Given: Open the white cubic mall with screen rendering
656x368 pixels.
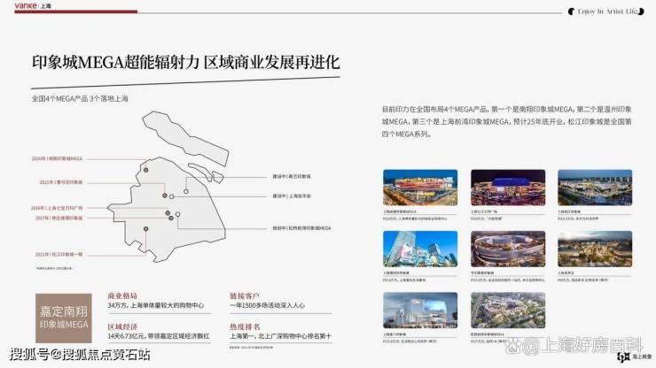Looking at the screenshot, I should (420, 310).
